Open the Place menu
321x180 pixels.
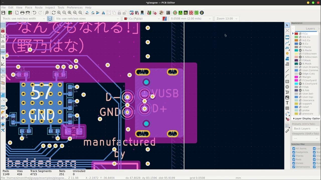coord(29,7)
